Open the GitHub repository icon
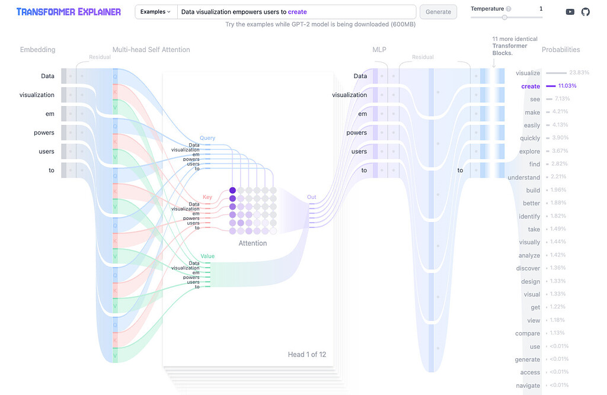The height and width of the screenshot is (395, 607). click(585, 12)
